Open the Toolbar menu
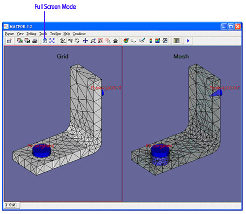The image size is (246, 214). click(56, 33)
